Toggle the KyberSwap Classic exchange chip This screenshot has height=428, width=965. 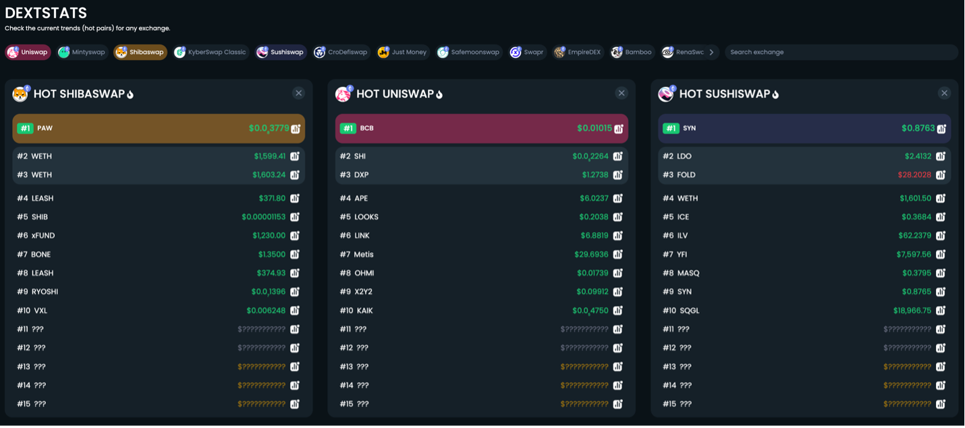pos(211,52)
